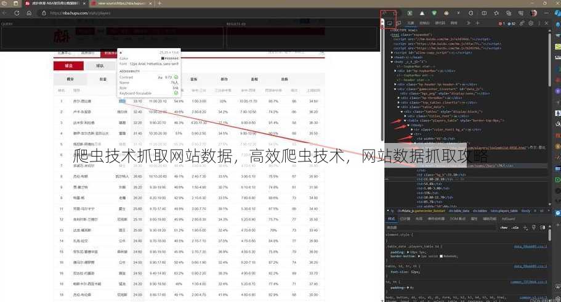Open the Copilot sidebar icon
The height and width of the screenshot is (302, 561).
coord(557,13)
